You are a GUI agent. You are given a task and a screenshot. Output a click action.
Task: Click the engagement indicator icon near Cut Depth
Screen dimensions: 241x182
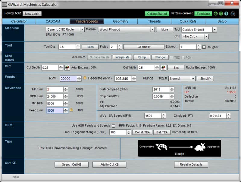click(x=68, y=67)
